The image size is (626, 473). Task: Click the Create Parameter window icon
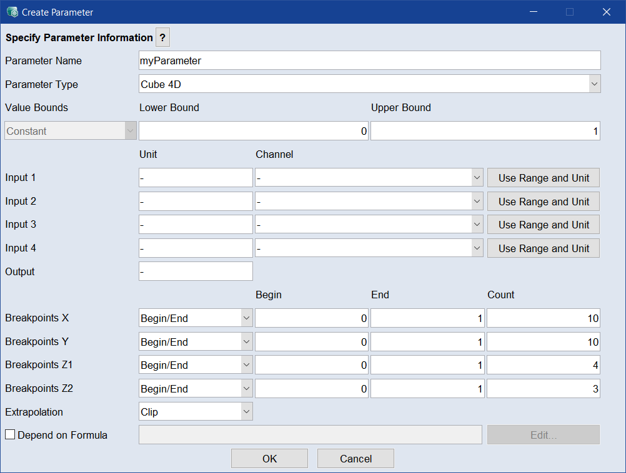coord(12,12)
